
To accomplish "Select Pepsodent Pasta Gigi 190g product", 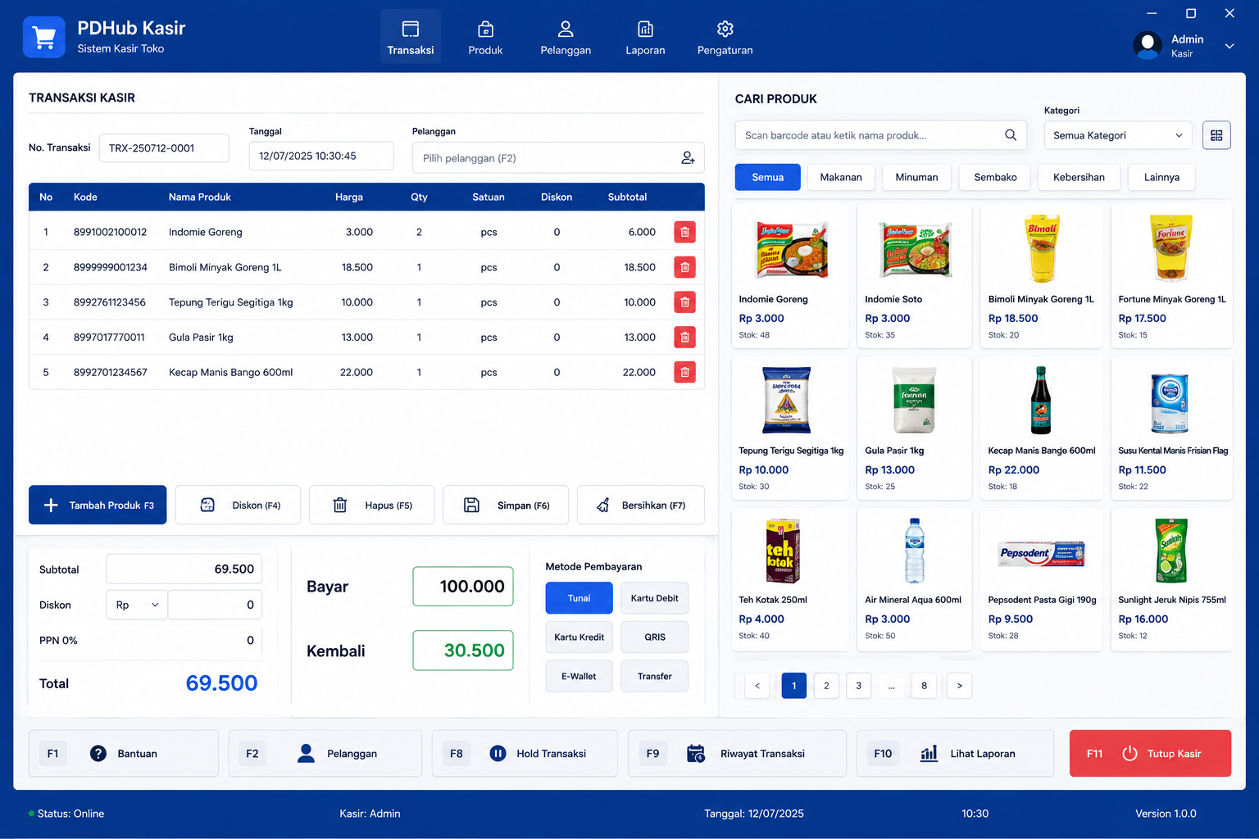I will [1041, 579].
